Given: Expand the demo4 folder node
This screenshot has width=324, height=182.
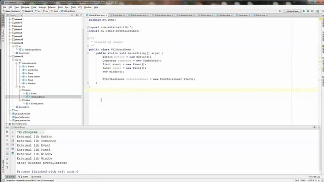Looking at the screenshot, I should [x=10, y=19].
